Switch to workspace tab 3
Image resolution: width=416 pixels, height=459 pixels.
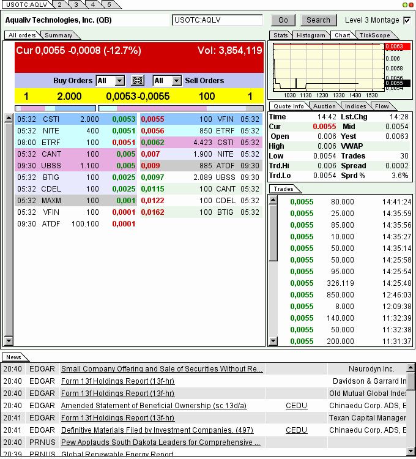76,4
